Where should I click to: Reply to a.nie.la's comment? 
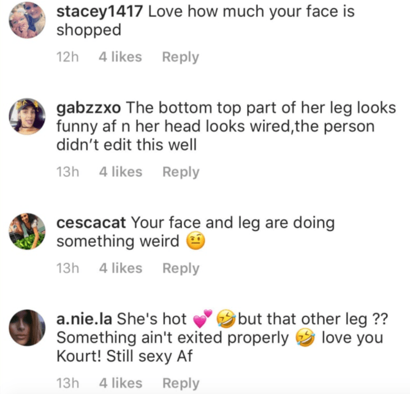[x=180, y=383]
